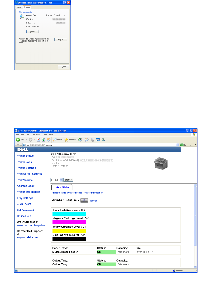Screen dimensions: 206x308
Task: Click the Details button in wireless dialog
Action: [32, 32]
